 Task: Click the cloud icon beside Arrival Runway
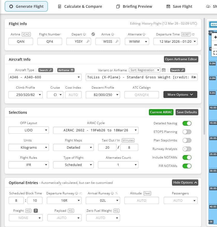click(x=112, y=193)
